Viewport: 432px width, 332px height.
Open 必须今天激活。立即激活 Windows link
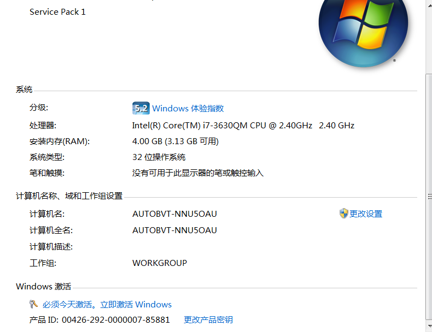pos(107,305)
